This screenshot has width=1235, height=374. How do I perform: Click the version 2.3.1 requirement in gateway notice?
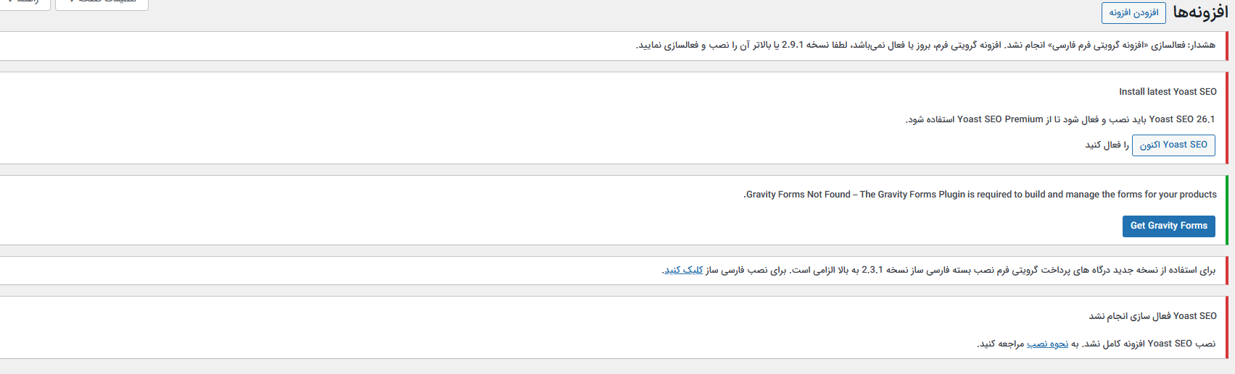pyautogui.click(x=872, y=271)
